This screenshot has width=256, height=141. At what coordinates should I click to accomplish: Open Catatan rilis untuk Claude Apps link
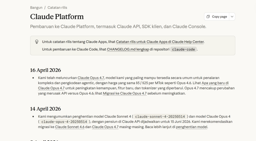pos(160,42)
